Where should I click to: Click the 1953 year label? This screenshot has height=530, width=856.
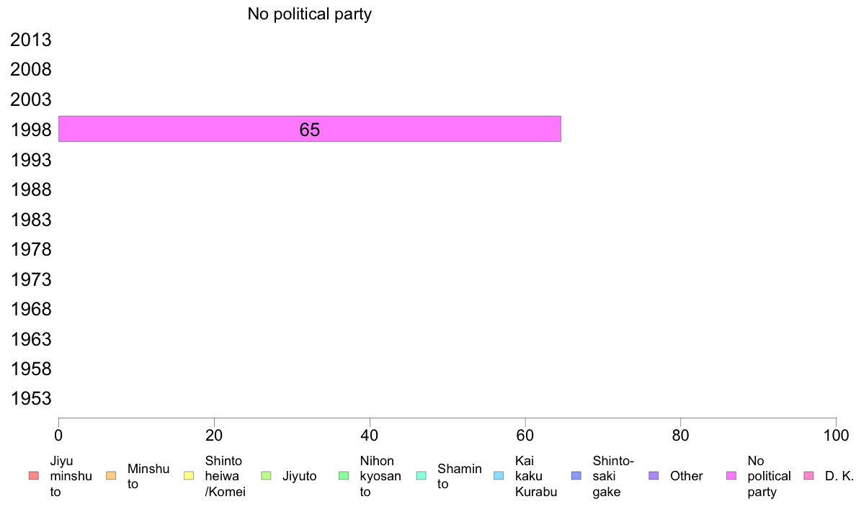(31, 398)
